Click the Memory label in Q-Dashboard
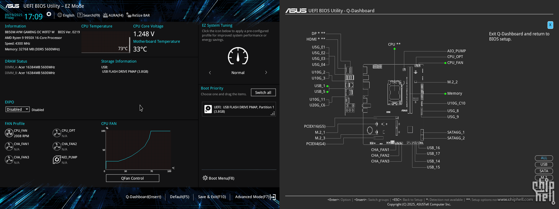Image resolution: width=559 pixels, height=209 pixels. pyautogui.click(x=454, y=93)
